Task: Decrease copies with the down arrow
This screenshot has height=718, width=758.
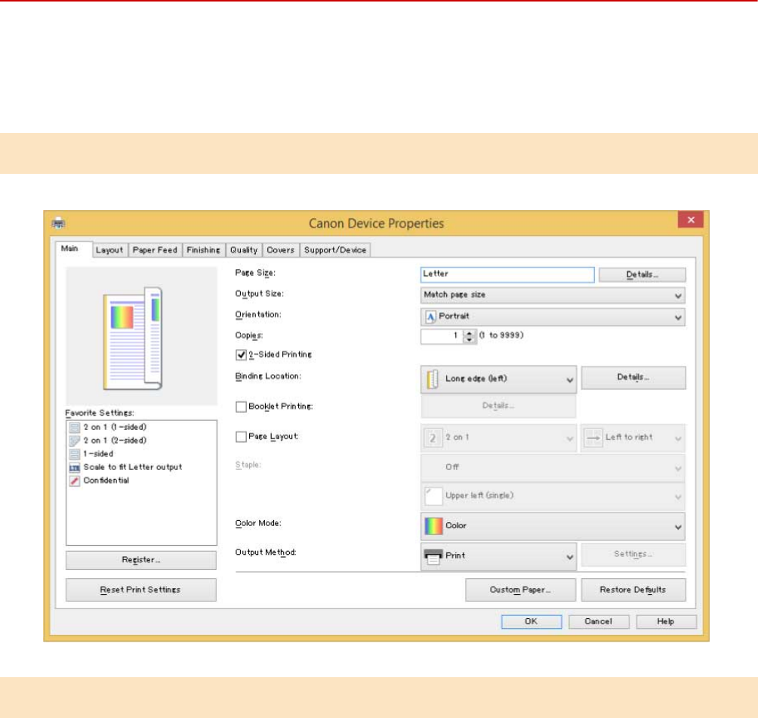Action: (x=470, y=340)
